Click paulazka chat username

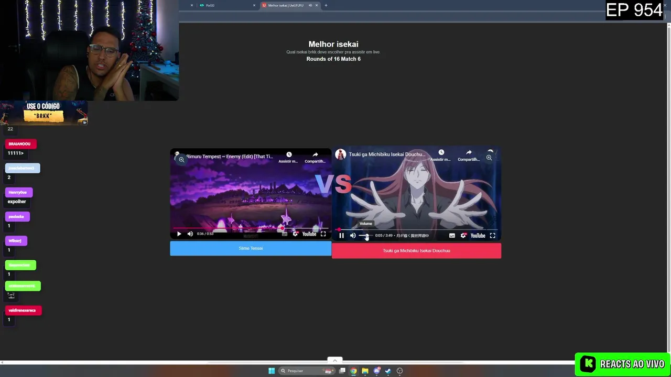coord(17,216)
